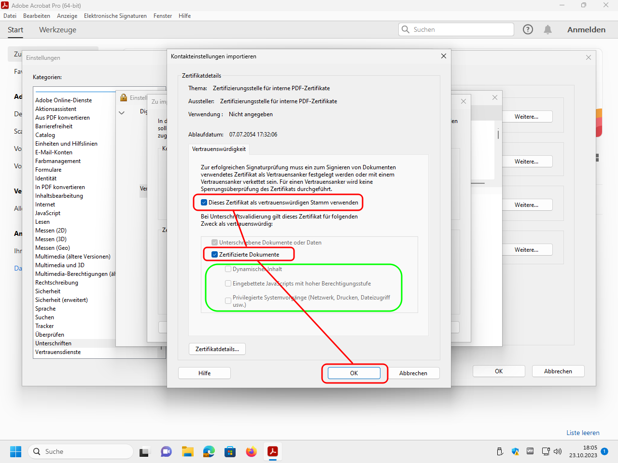This screenshot has height=463, width=618.
Task: Switch to the 'Werkzeuge' tab
Action: [x=57, y=30]
